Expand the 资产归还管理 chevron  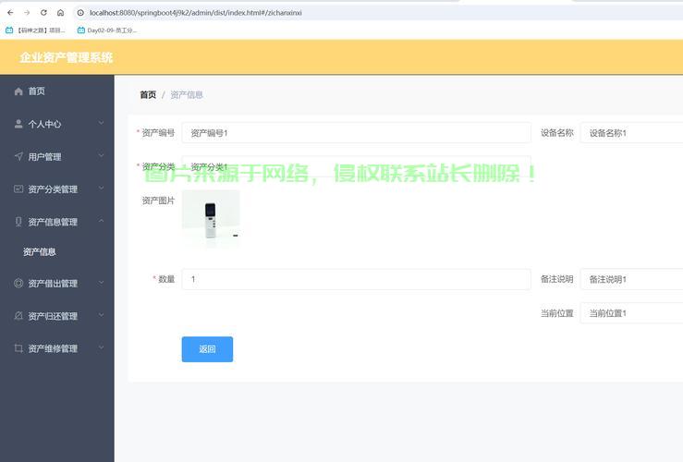pyautogui.click(x=101, y=315)
